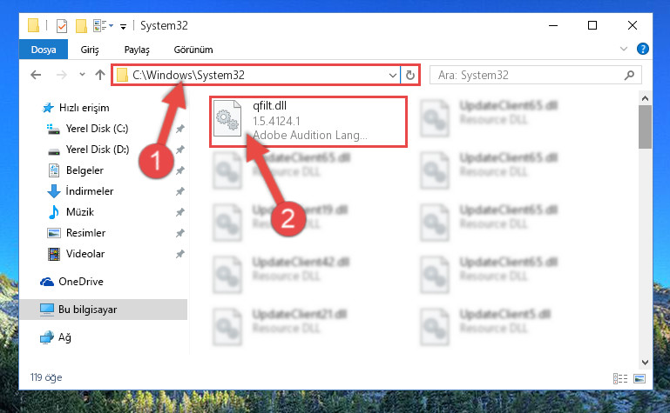Go up one folder level
Image resolution: width=670 pixels, height=413 pixels.
pos(100,75)
